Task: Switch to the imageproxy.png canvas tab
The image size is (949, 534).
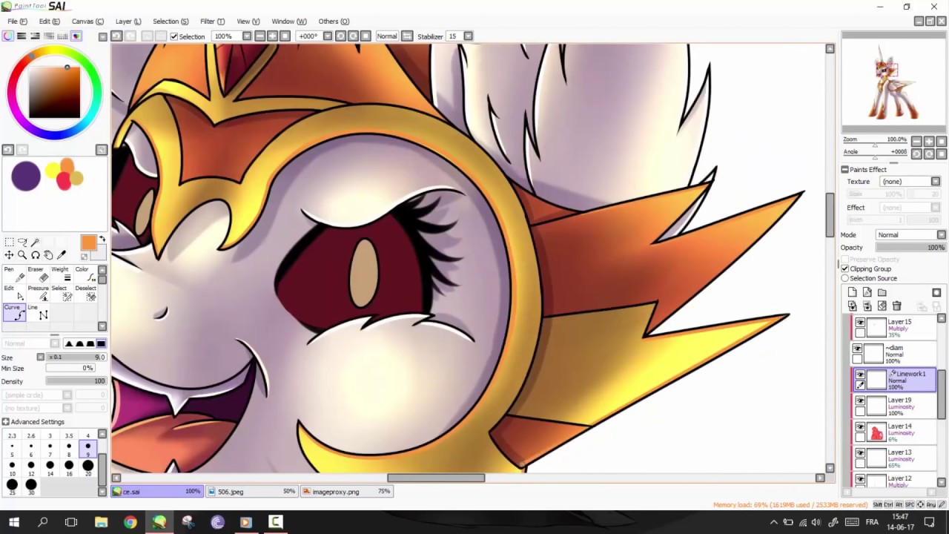Action: [347, 491]
